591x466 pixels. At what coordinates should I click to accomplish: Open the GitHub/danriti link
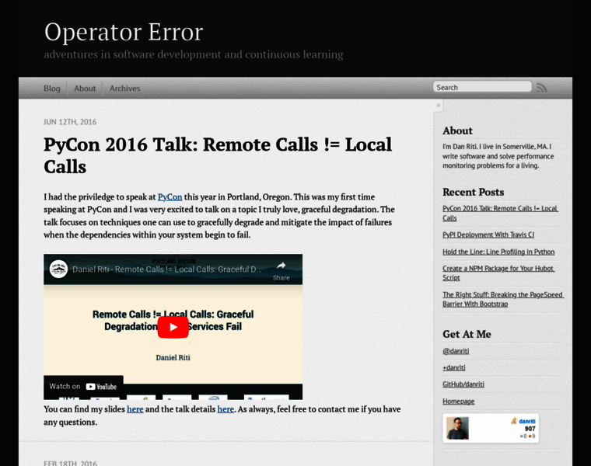tap(463, 384)
